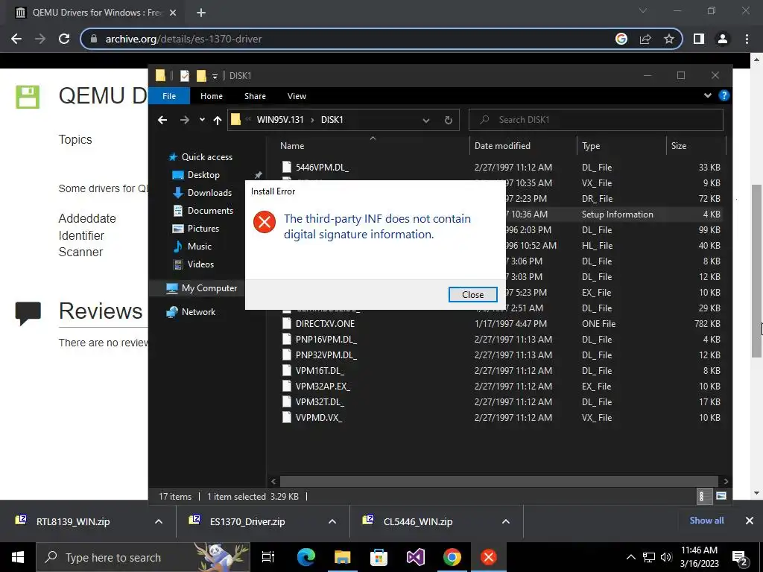Open the address path history dropdown

(x=425, y=120)
